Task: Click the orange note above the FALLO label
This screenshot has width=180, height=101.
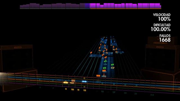Action: point(73,81)
